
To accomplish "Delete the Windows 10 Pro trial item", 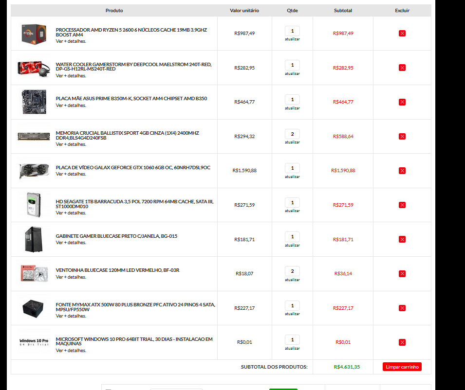I will coord(402,342).
